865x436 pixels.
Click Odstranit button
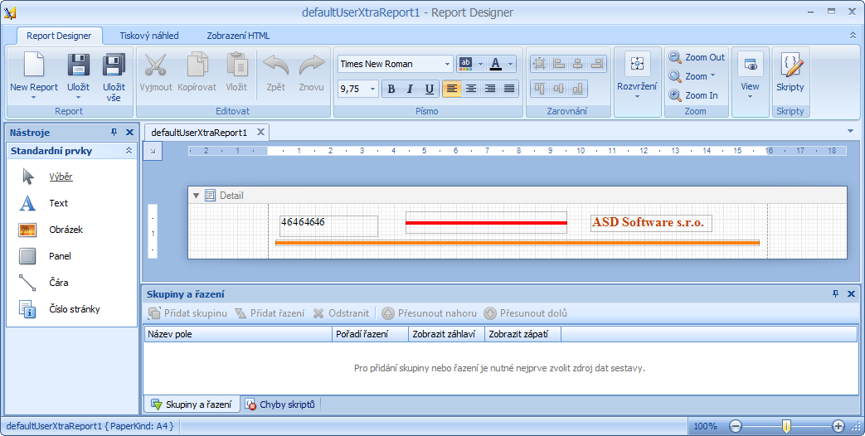click(x=341, y=313)
